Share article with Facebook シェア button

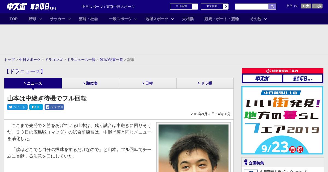54,107
